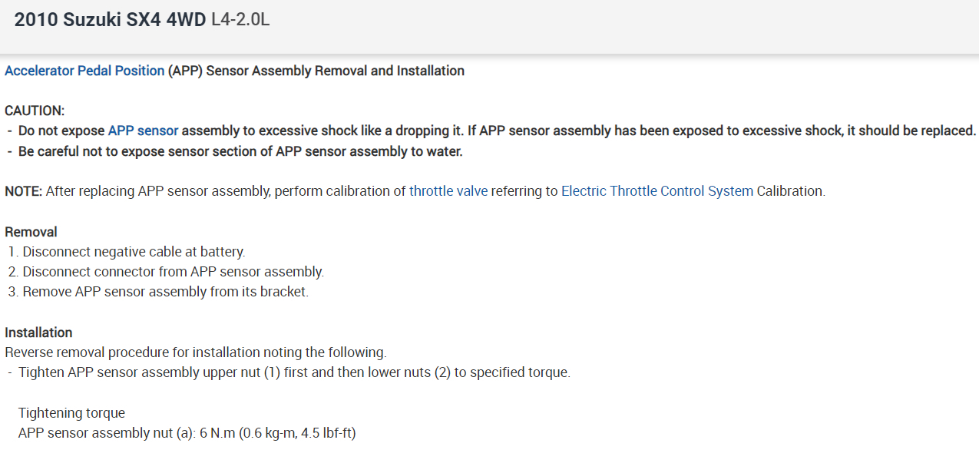Click the APP sensor hyperlink in caution
The width and height of the screenshot is (979, 473).
point(143,131)
